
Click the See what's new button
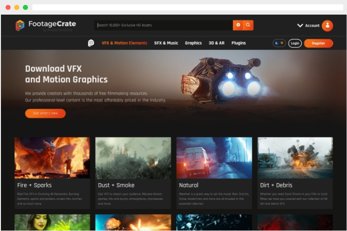(45, 113)
